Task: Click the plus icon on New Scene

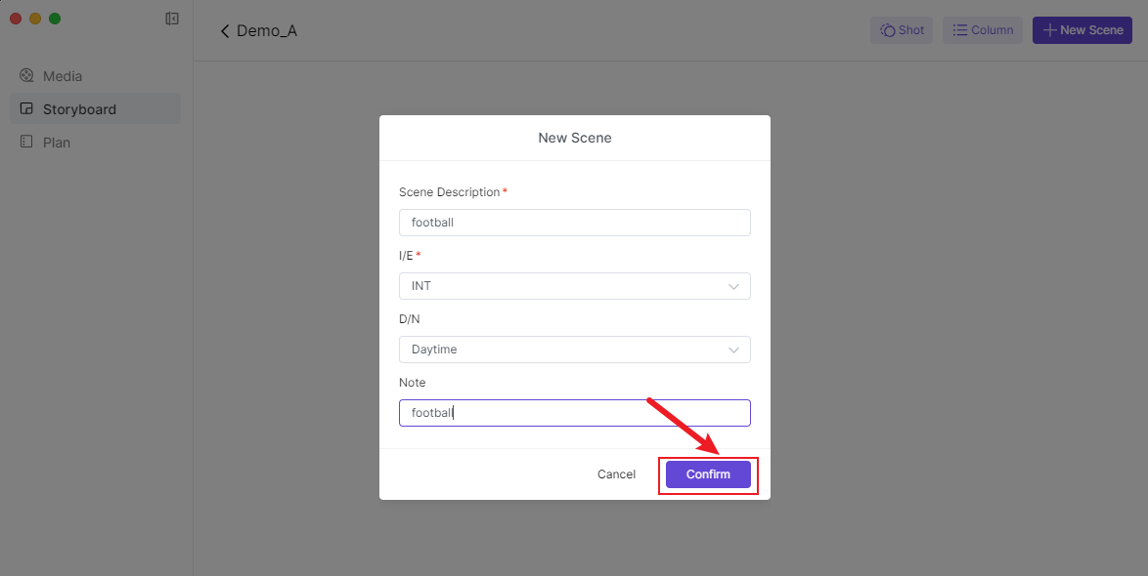Action: (1049, 30)
